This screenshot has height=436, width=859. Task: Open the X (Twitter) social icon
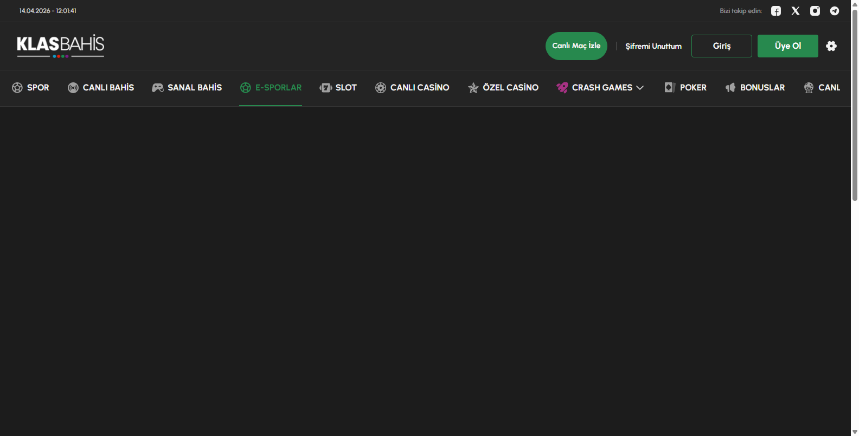point(796,11)
